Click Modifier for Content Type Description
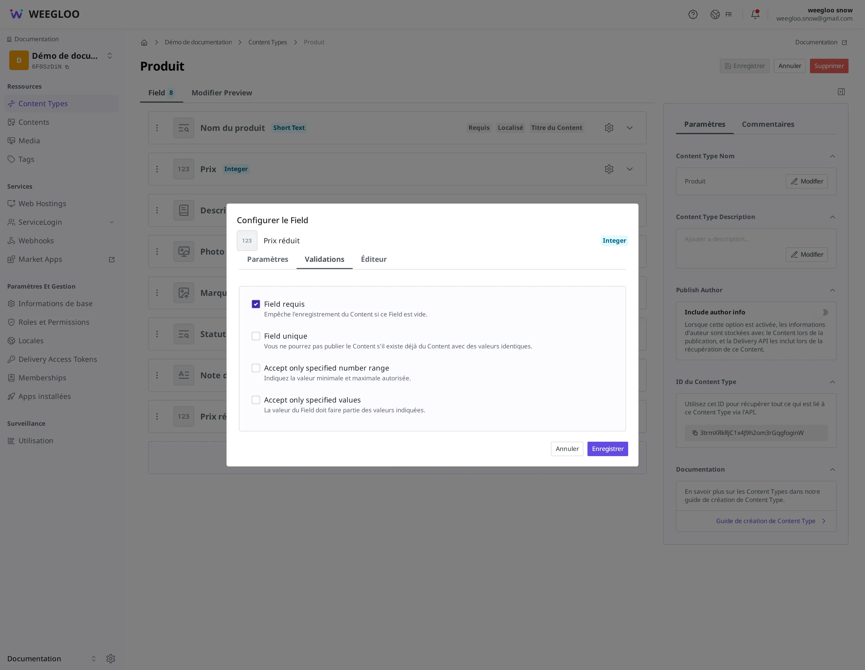 (x=806, y=255)
